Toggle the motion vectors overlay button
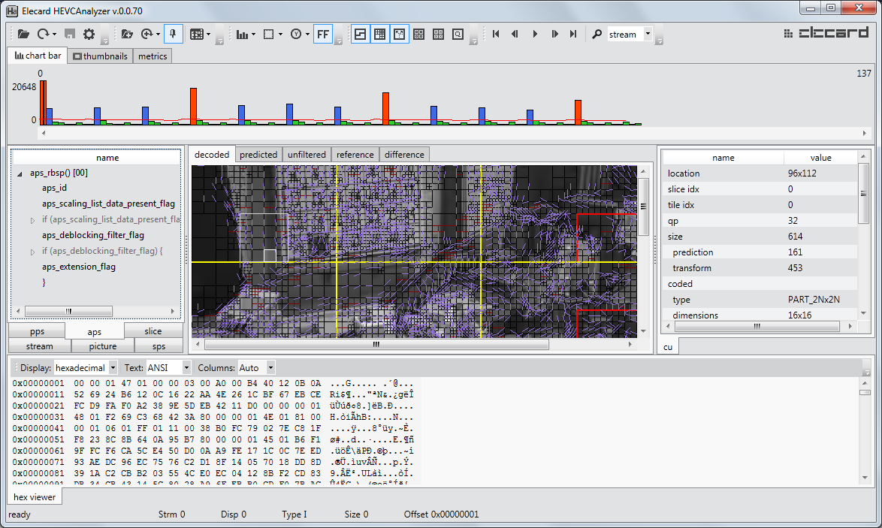Viewport: 882px width, 528px height. [400, 35]
